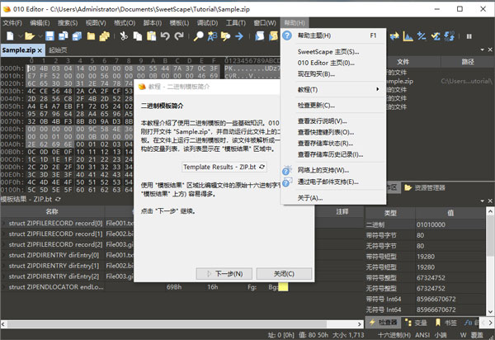Open Hex Operations plus-minus icon
This screenshot has width=495, height=340.
pyautogui.click(x=422, y=36)
